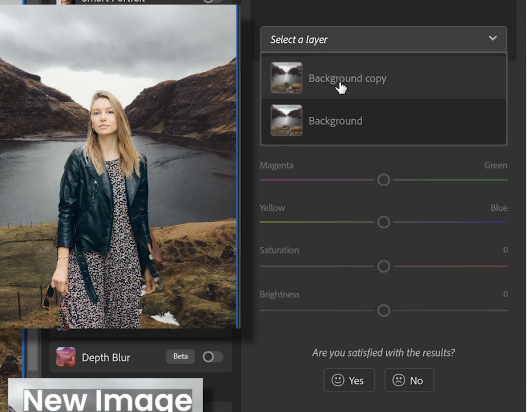The image size is (527, 412).
Task: Click the chevron arrow on the layer dropdown
Action: 493,38
